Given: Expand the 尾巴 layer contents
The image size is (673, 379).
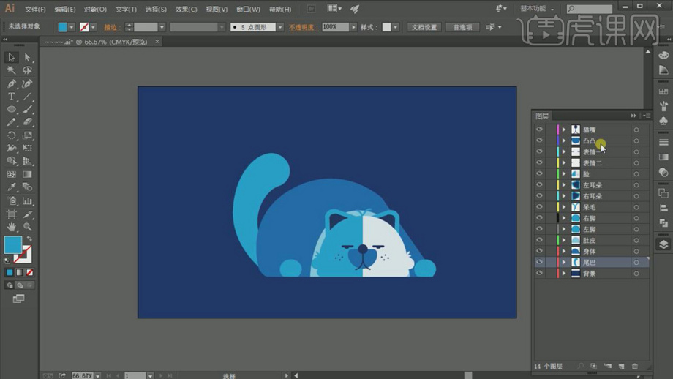Looking at the screenshot, I should tap(564, 262).
